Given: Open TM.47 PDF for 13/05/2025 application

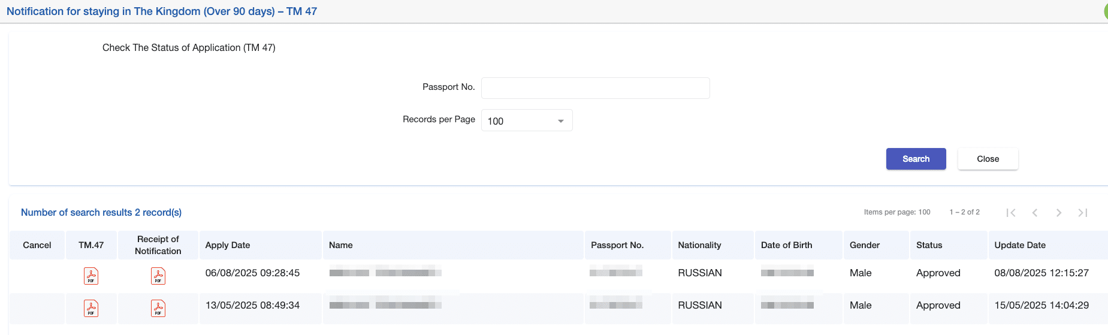Looking at the screenshot, I should [x=91, y=308].
